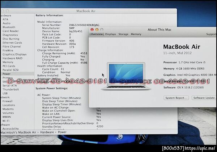This screenshot has height=152, width=217.
Task: Click the System Report button
Action: point(176,98)
